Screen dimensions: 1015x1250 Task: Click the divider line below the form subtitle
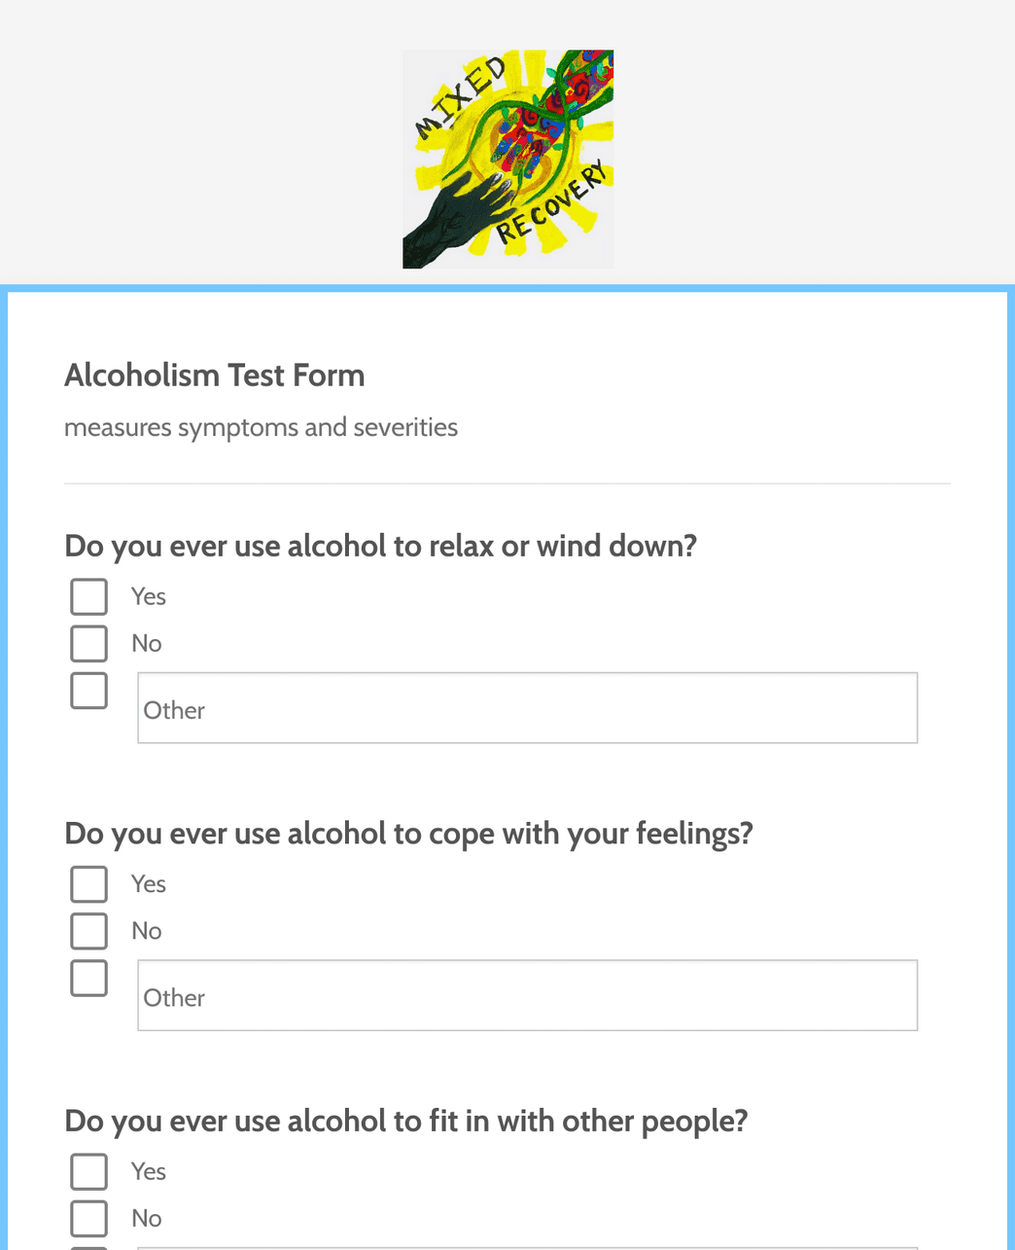click(507, 482)
